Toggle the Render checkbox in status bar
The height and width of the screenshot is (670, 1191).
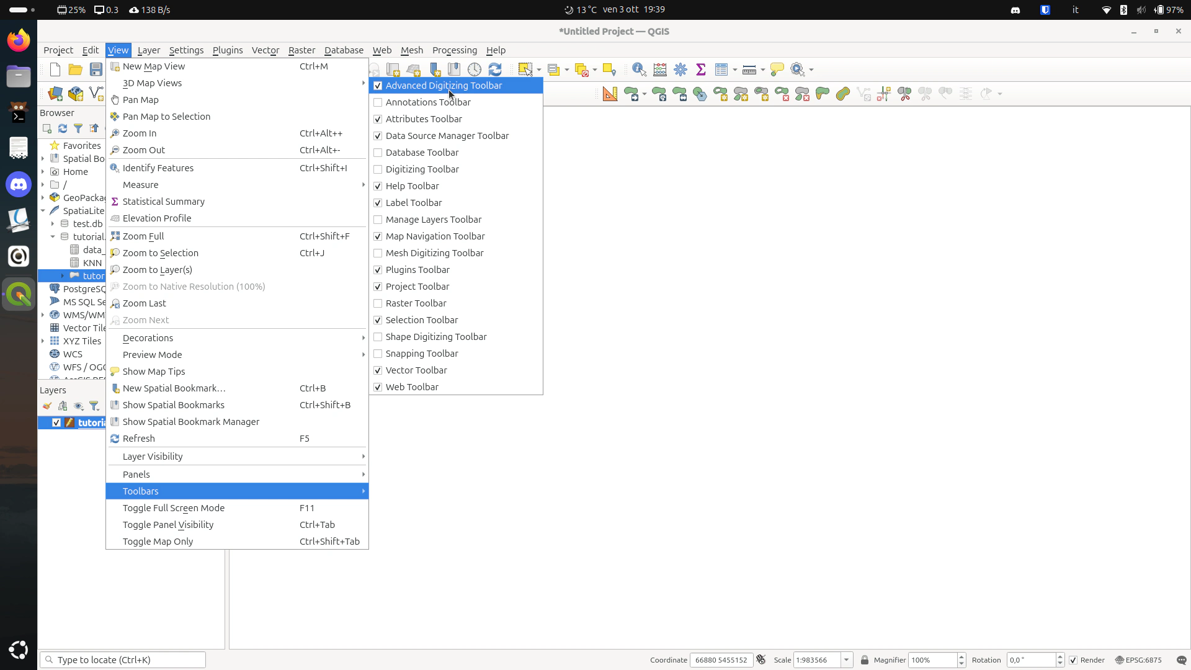(1073, 660)
